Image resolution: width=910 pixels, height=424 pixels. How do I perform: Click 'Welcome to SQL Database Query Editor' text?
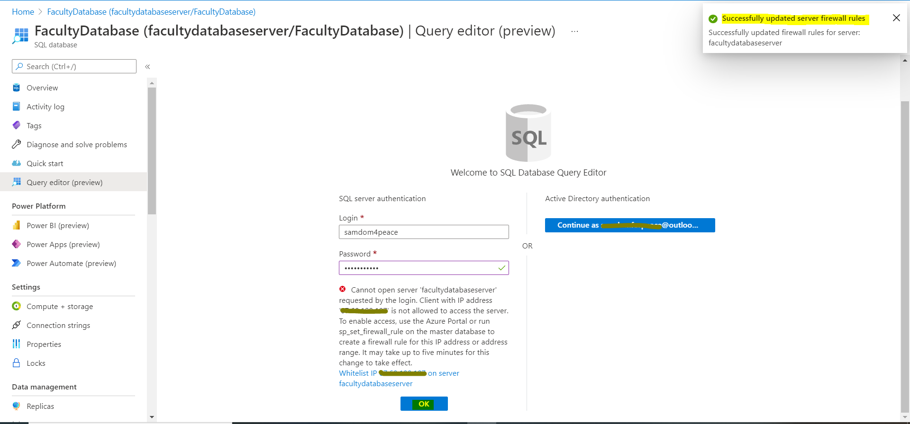click(528, 173)
